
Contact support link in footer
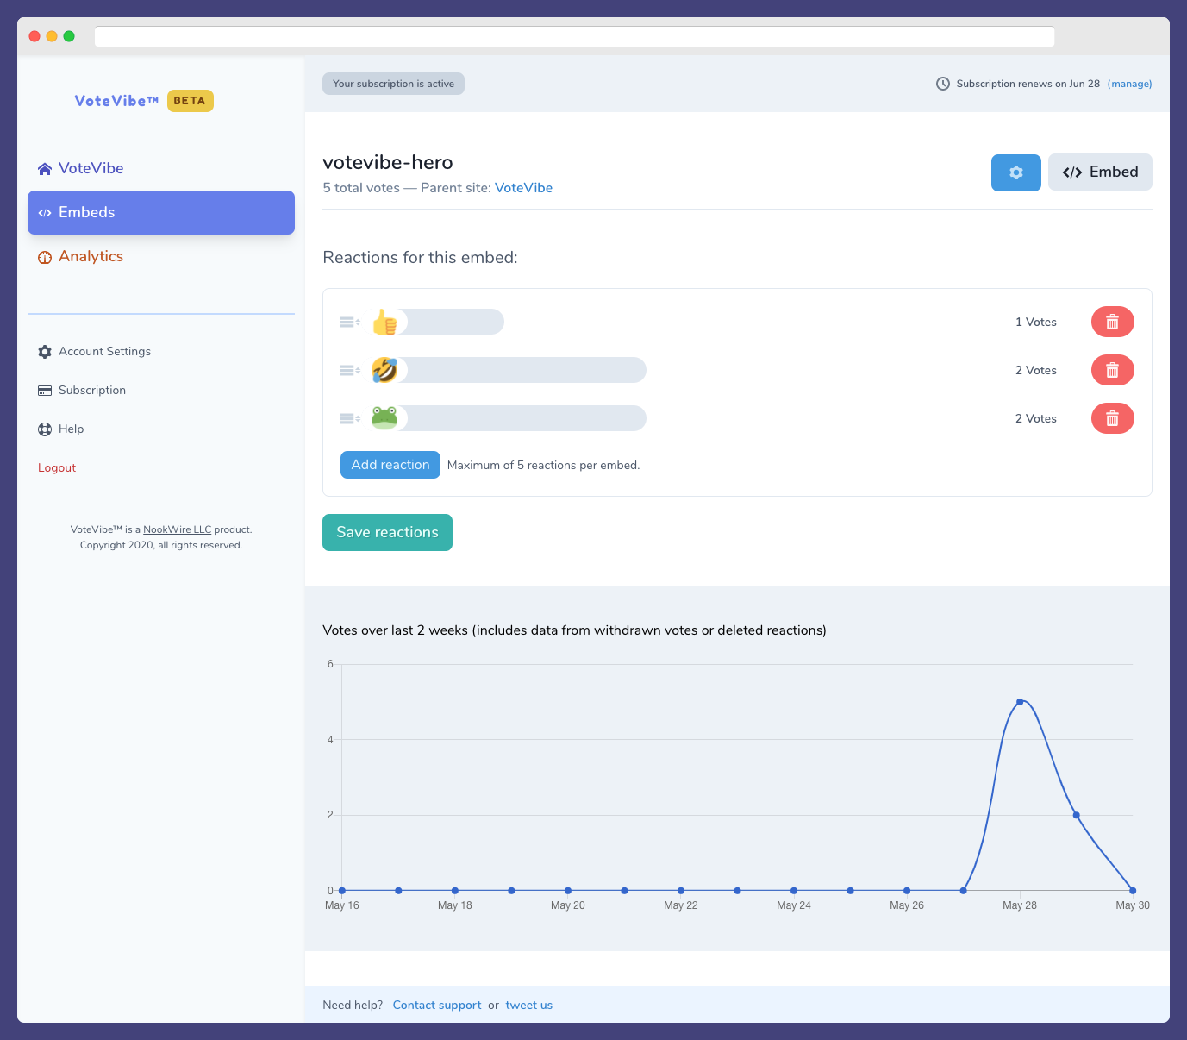(x=437, y=1005)
